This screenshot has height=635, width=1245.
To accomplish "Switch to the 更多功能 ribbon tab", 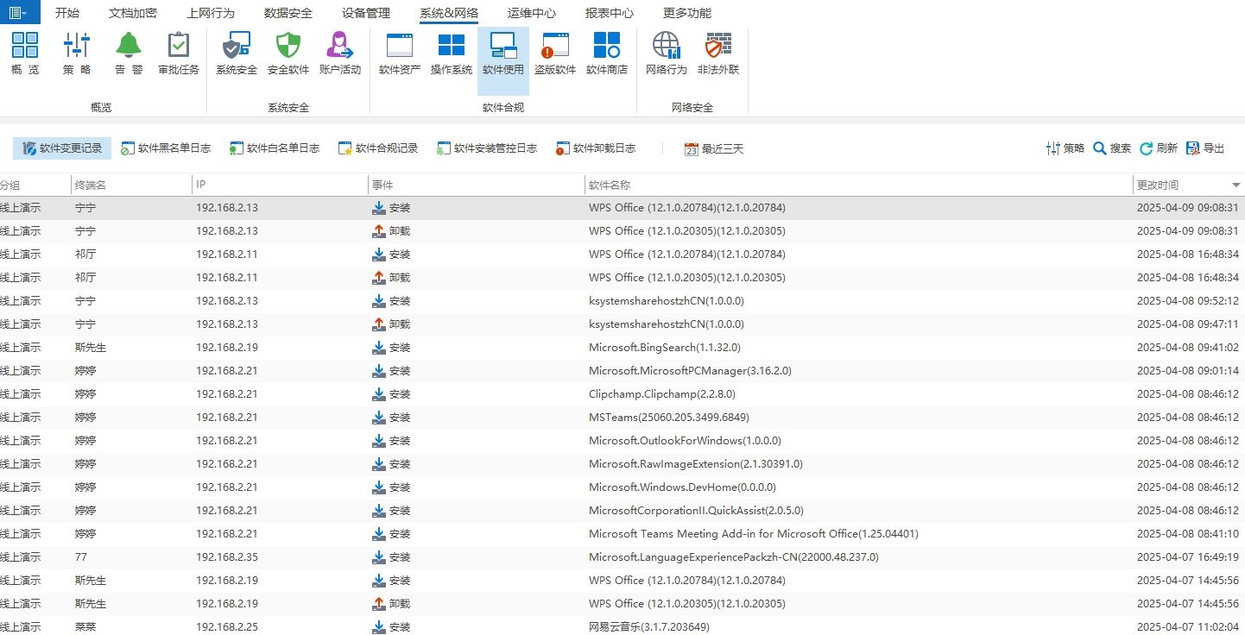I will coord(687,13).
